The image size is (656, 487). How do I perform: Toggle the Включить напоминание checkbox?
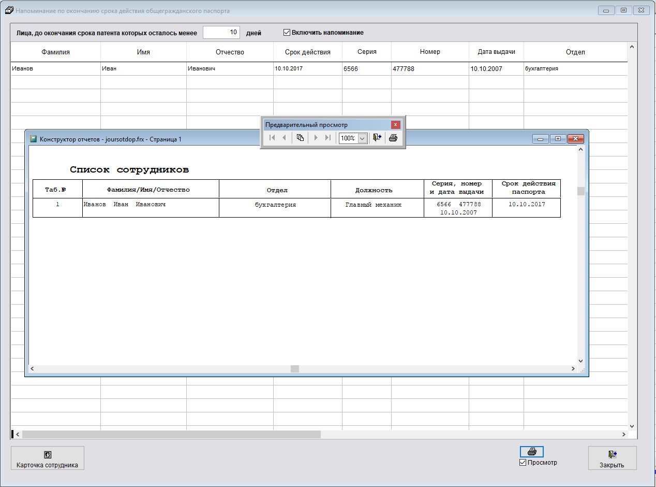click(287, 33)
